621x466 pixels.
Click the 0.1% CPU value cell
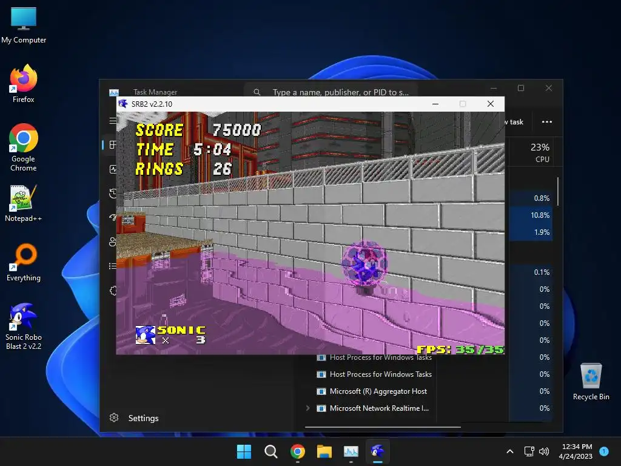pos(542,272)
